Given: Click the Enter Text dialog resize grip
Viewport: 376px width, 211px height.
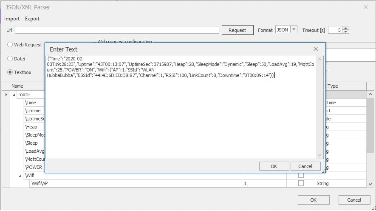Looking at the screenshot, I should 323,171.
